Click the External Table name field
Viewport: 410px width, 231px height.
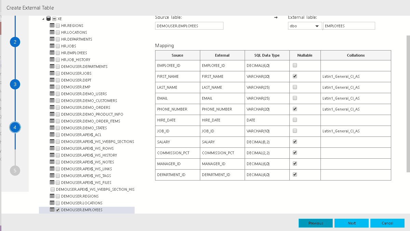click(349, 26)
